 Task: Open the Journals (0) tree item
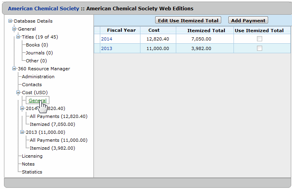pos(39,53)
